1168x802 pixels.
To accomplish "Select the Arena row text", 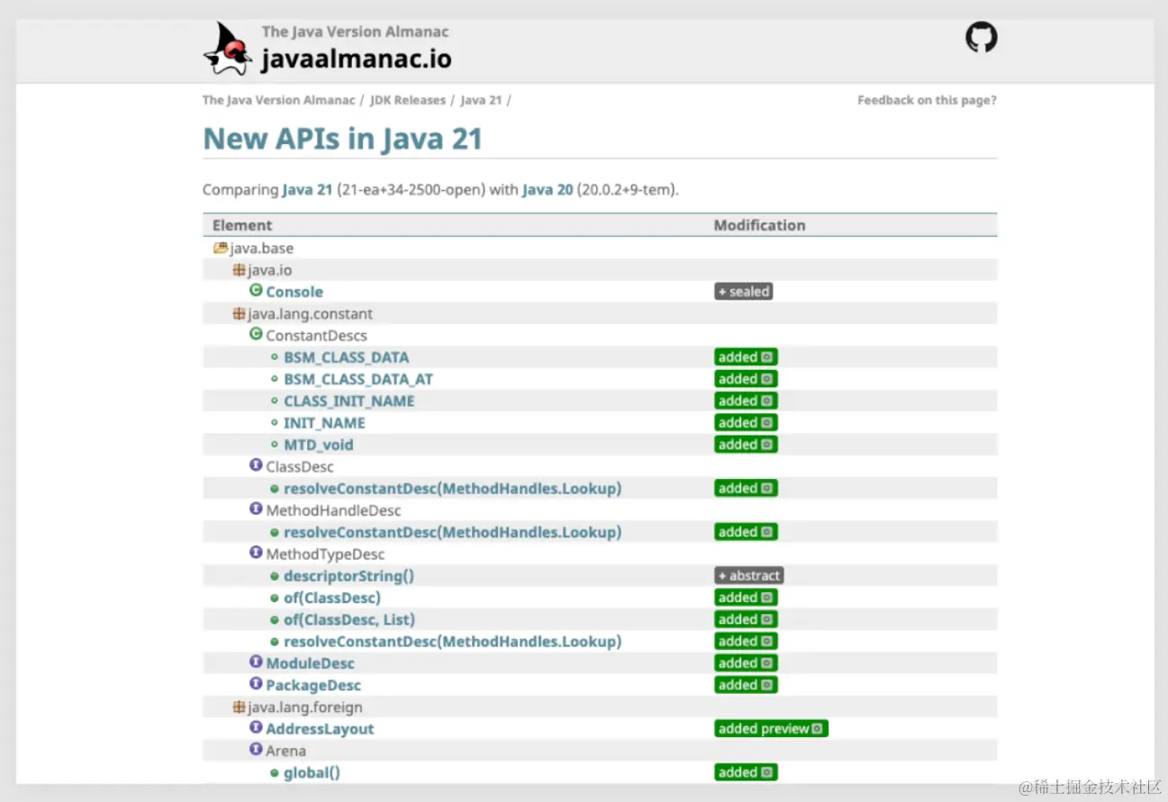I will (x=285, y=751).
